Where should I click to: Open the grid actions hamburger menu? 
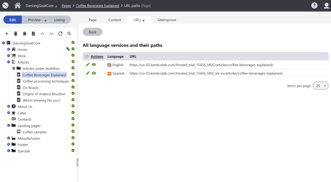[x=87, y=56]
